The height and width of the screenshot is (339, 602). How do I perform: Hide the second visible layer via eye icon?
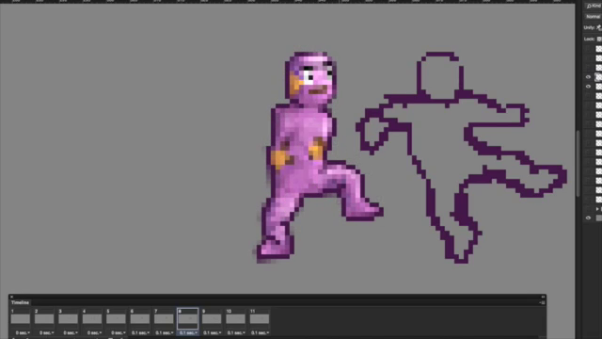[x=588, y=87]
